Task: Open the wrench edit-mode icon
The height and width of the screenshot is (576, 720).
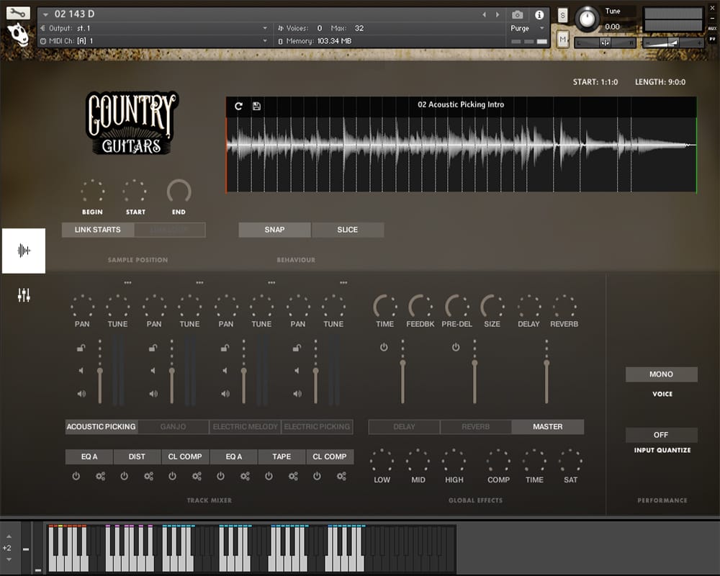Action: [19, 12]
